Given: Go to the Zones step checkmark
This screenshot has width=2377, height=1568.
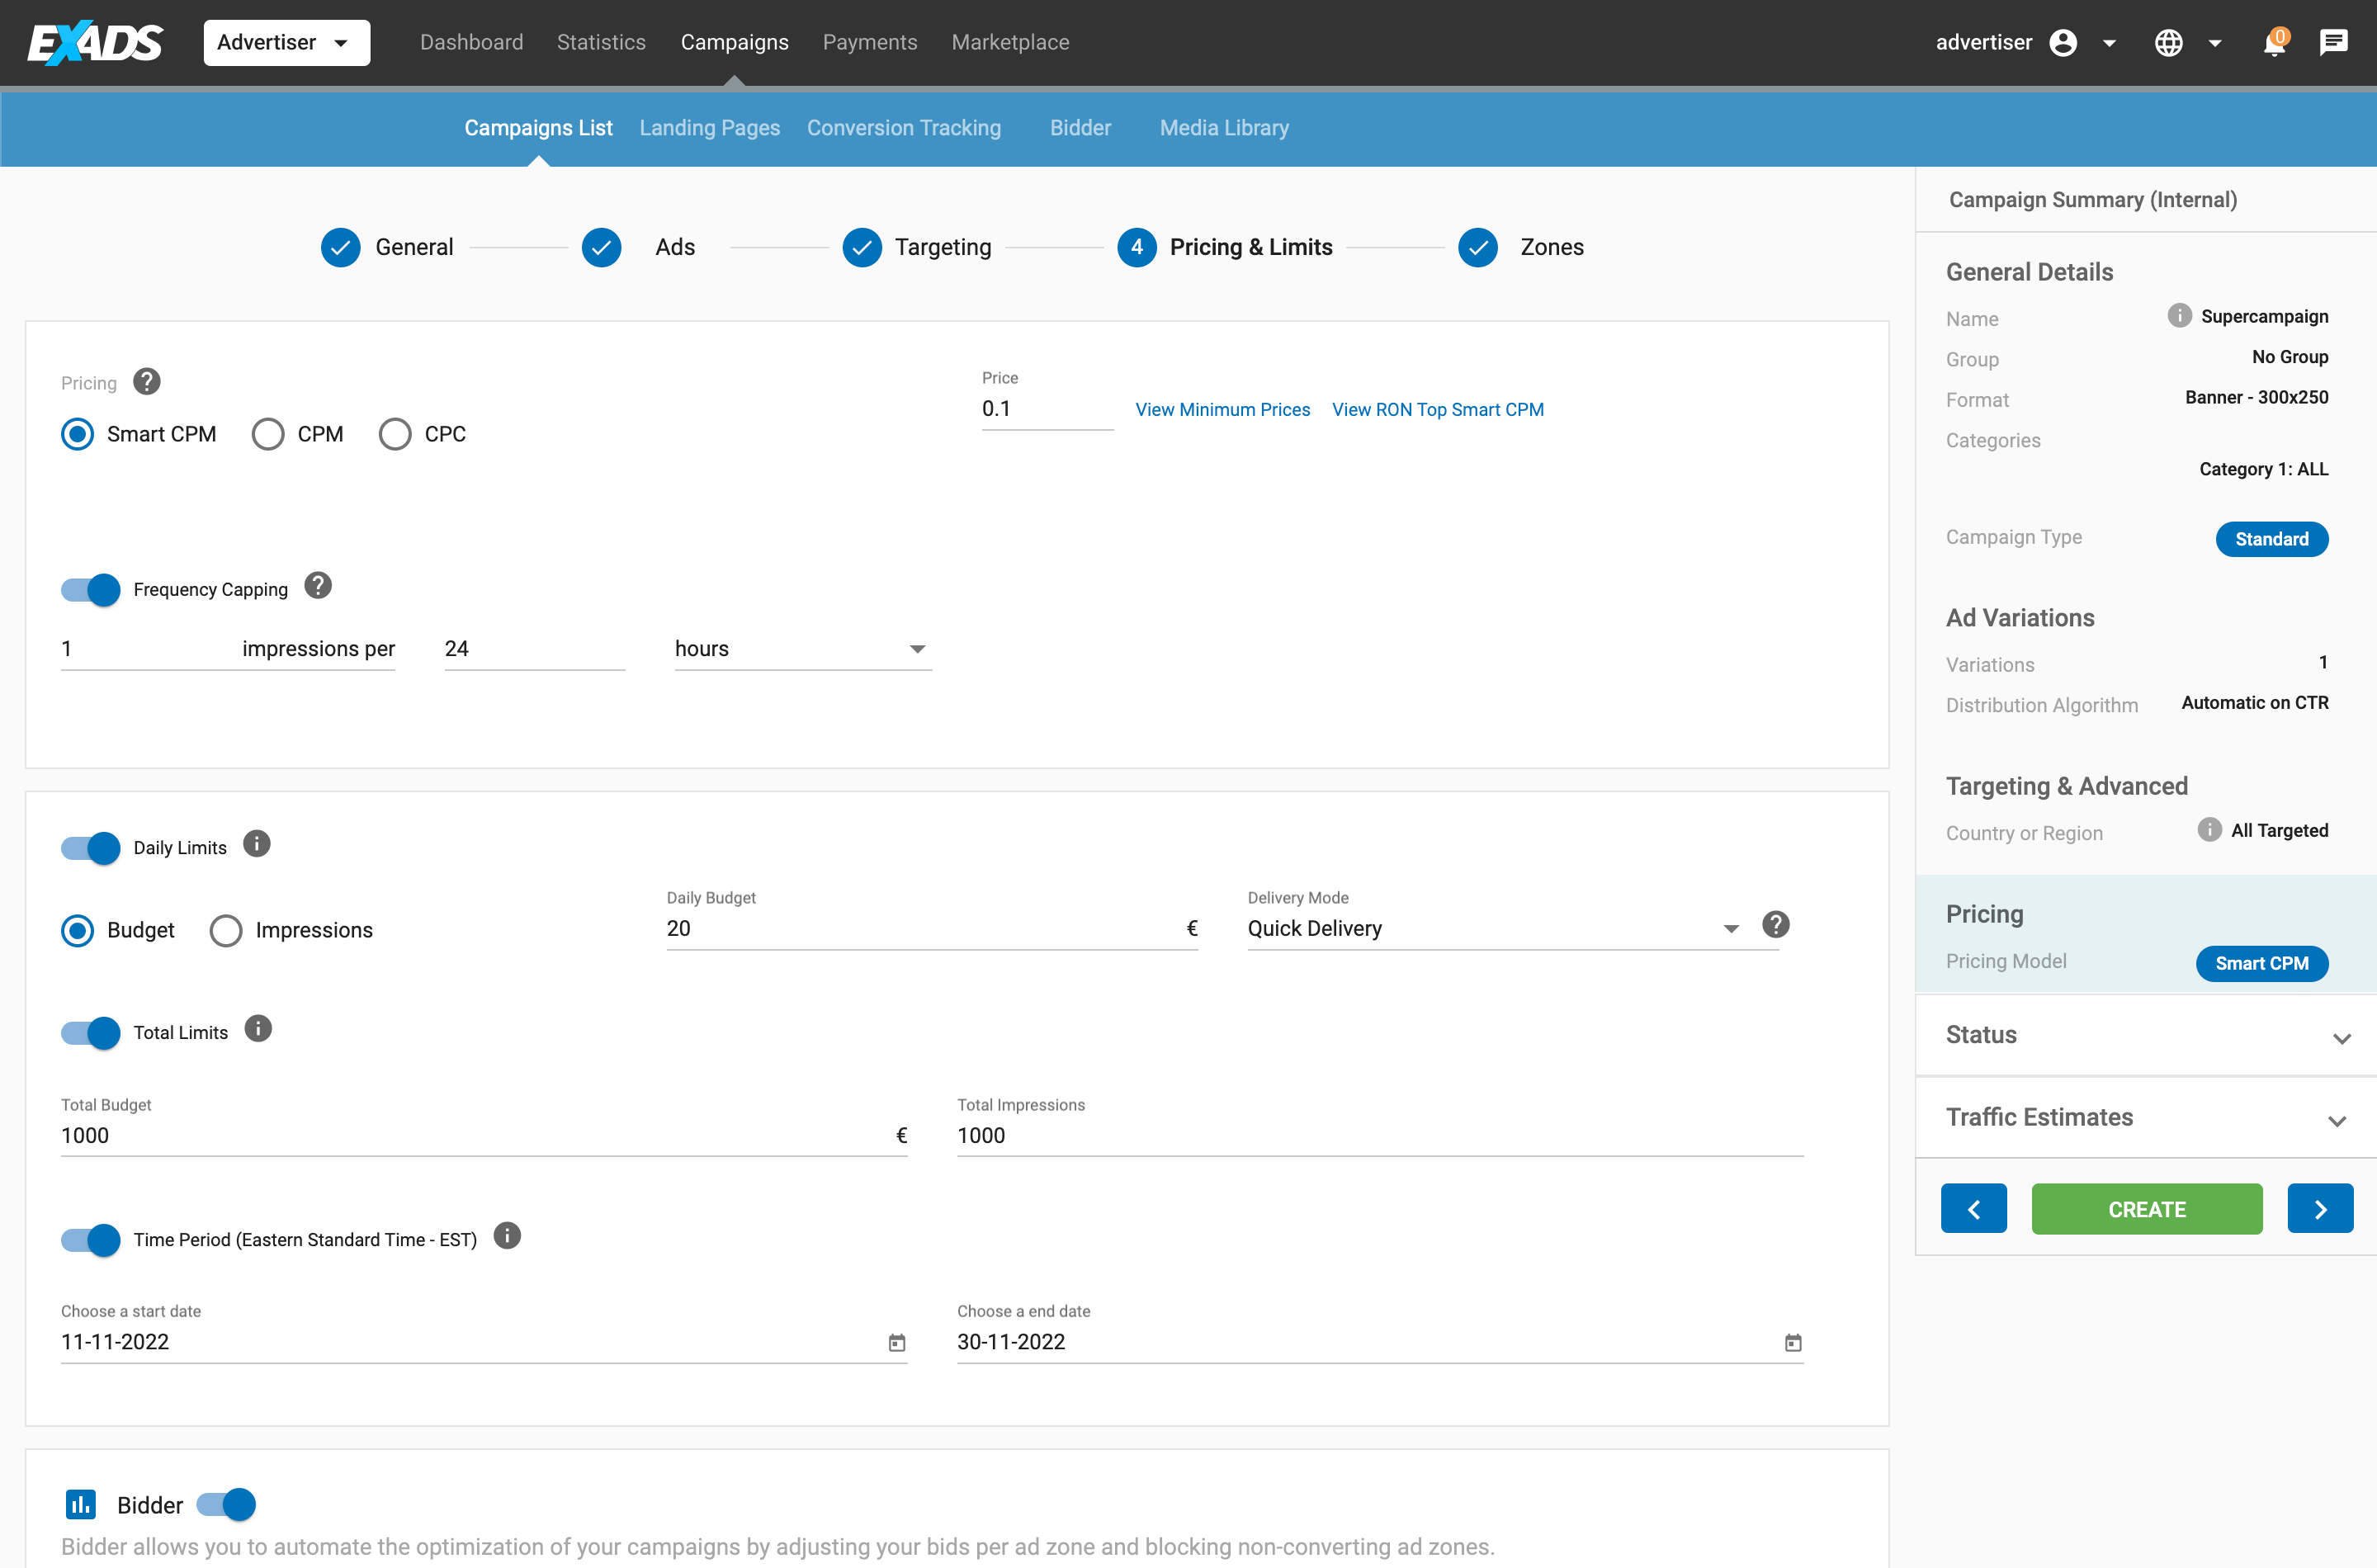Looking at the screenshot, I should click(x=1477, y=247).
